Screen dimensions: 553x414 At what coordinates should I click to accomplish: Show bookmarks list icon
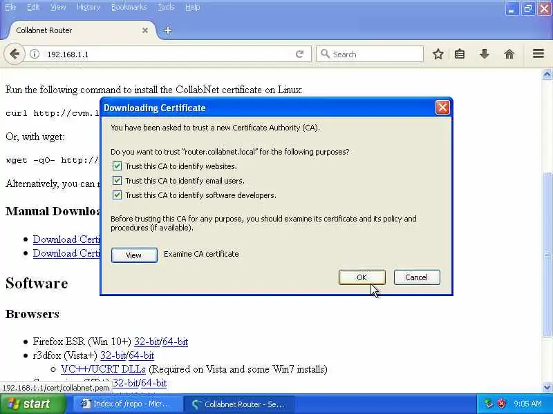[x=460, y=55]
